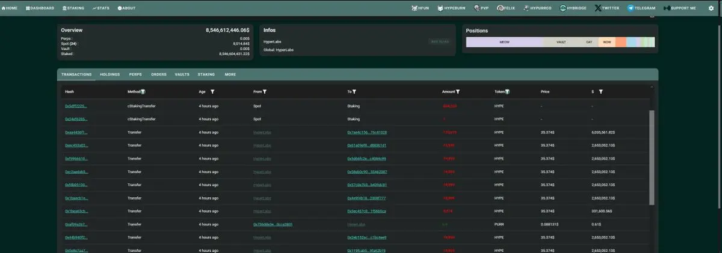Screen dimensions: 722x253
Task: Select the WOW segment in Positions bar
Action: tap(607, 42)
